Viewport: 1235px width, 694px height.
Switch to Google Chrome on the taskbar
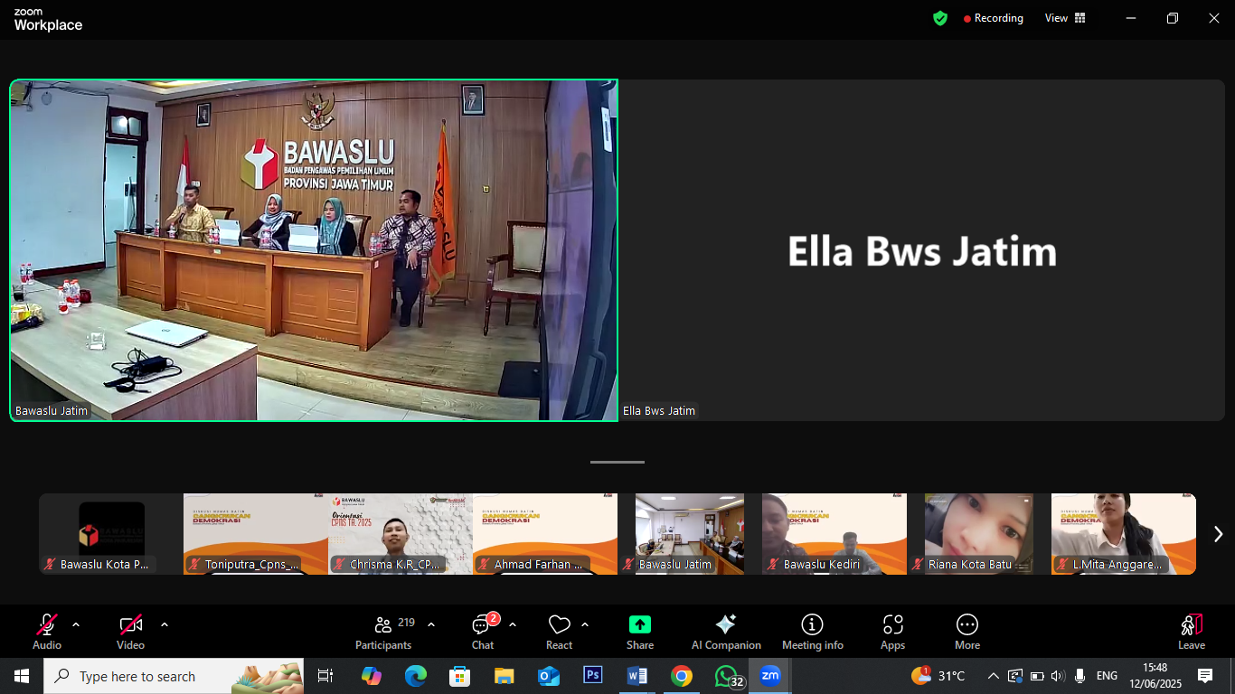tap(682, 676)
